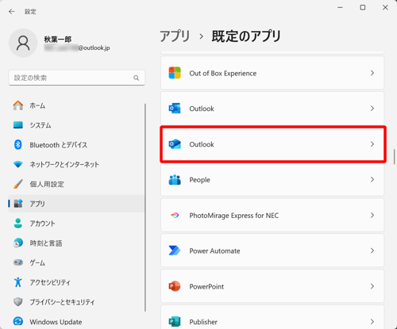The height and width of the screenshot is (329, 397).
Task: Click the magnifier icon in the search box
Action: 137,78
